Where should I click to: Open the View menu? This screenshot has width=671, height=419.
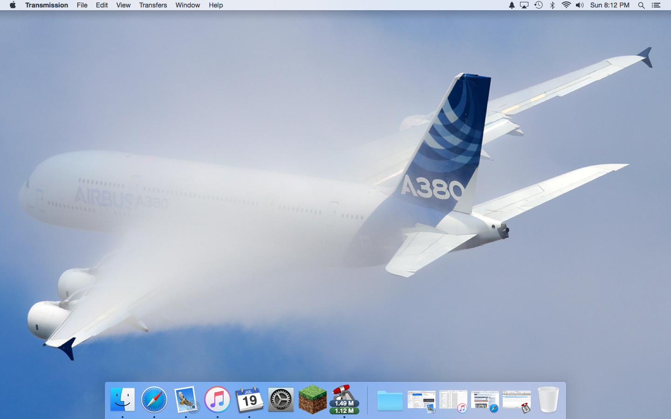pos(123,5)
